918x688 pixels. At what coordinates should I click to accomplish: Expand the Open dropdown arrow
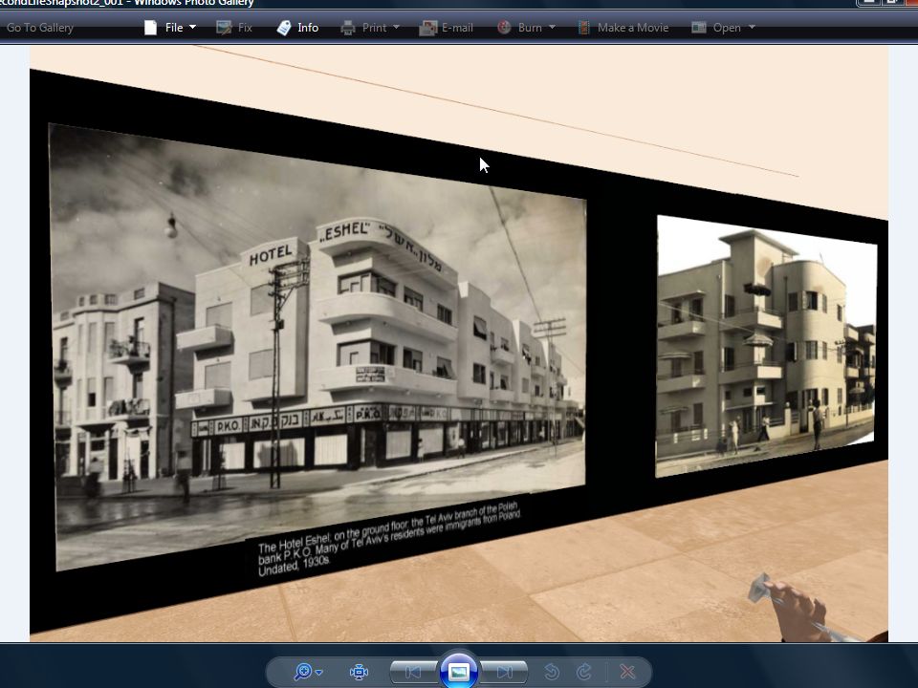click(752, 28)
